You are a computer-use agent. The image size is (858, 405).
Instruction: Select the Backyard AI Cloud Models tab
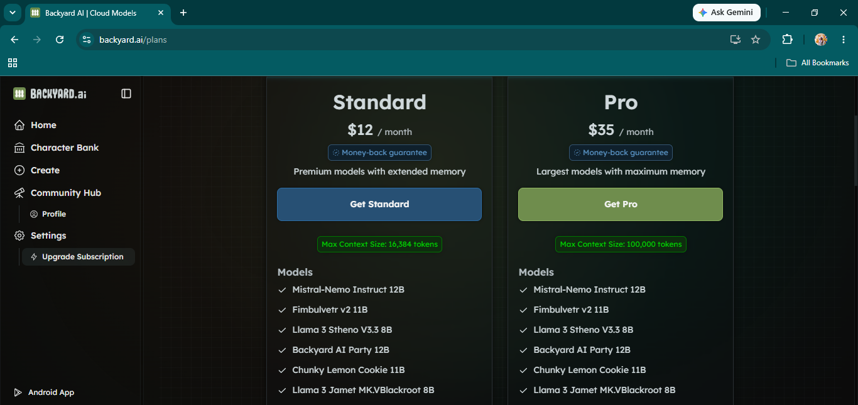point(98,13)
